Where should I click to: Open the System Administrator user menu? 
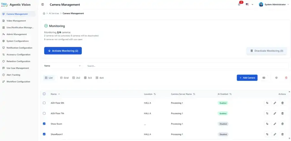tap(274, 5)
